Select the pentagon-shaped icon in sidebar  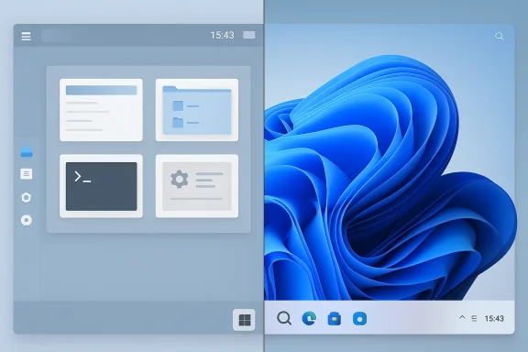tap(27, 197)
